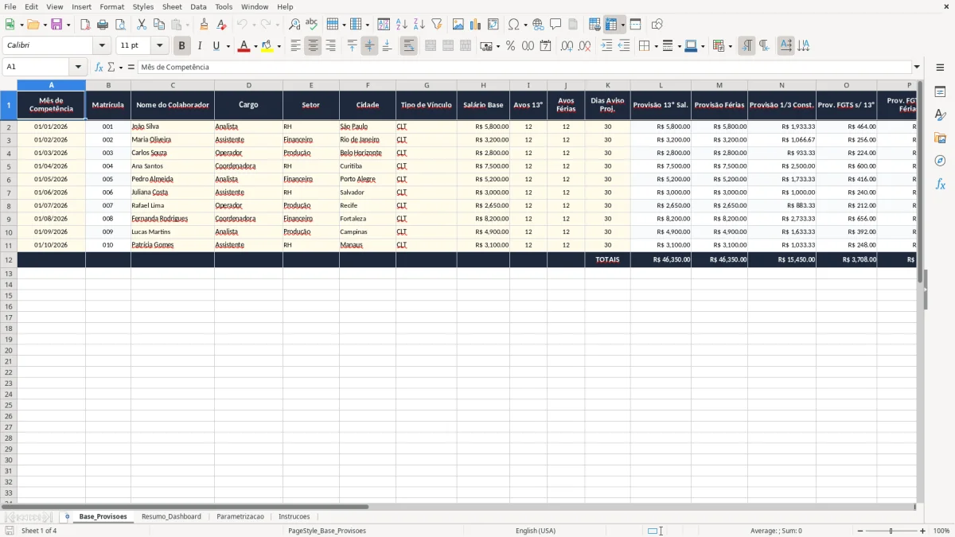This screenshot has width=955, height=537.
Task: Toggle Wrap Text button
Action: (408, 46)
